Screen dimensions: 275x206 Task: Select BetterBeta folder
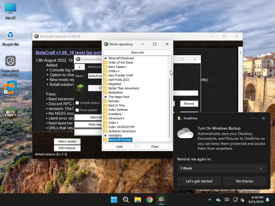coord(115,93)
